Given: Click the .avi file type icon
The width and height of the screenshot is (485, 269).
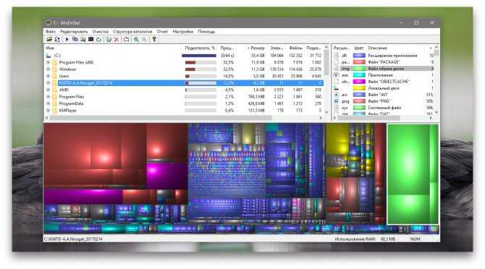Looking at the screenshot, I should 336,95.
